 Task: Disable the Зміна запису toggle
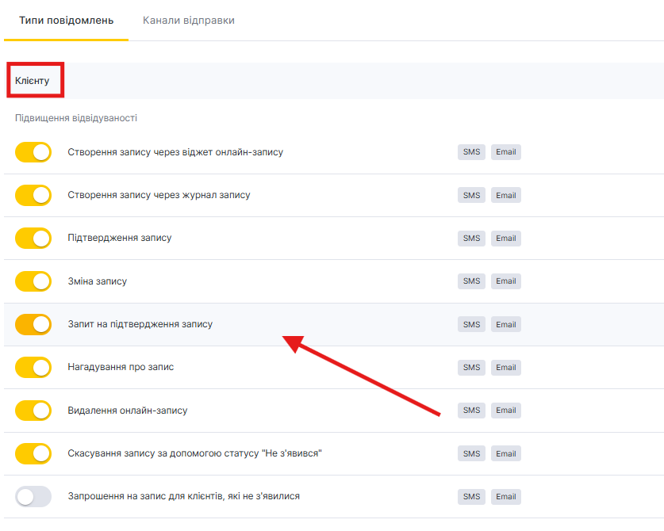coord(33,281)
